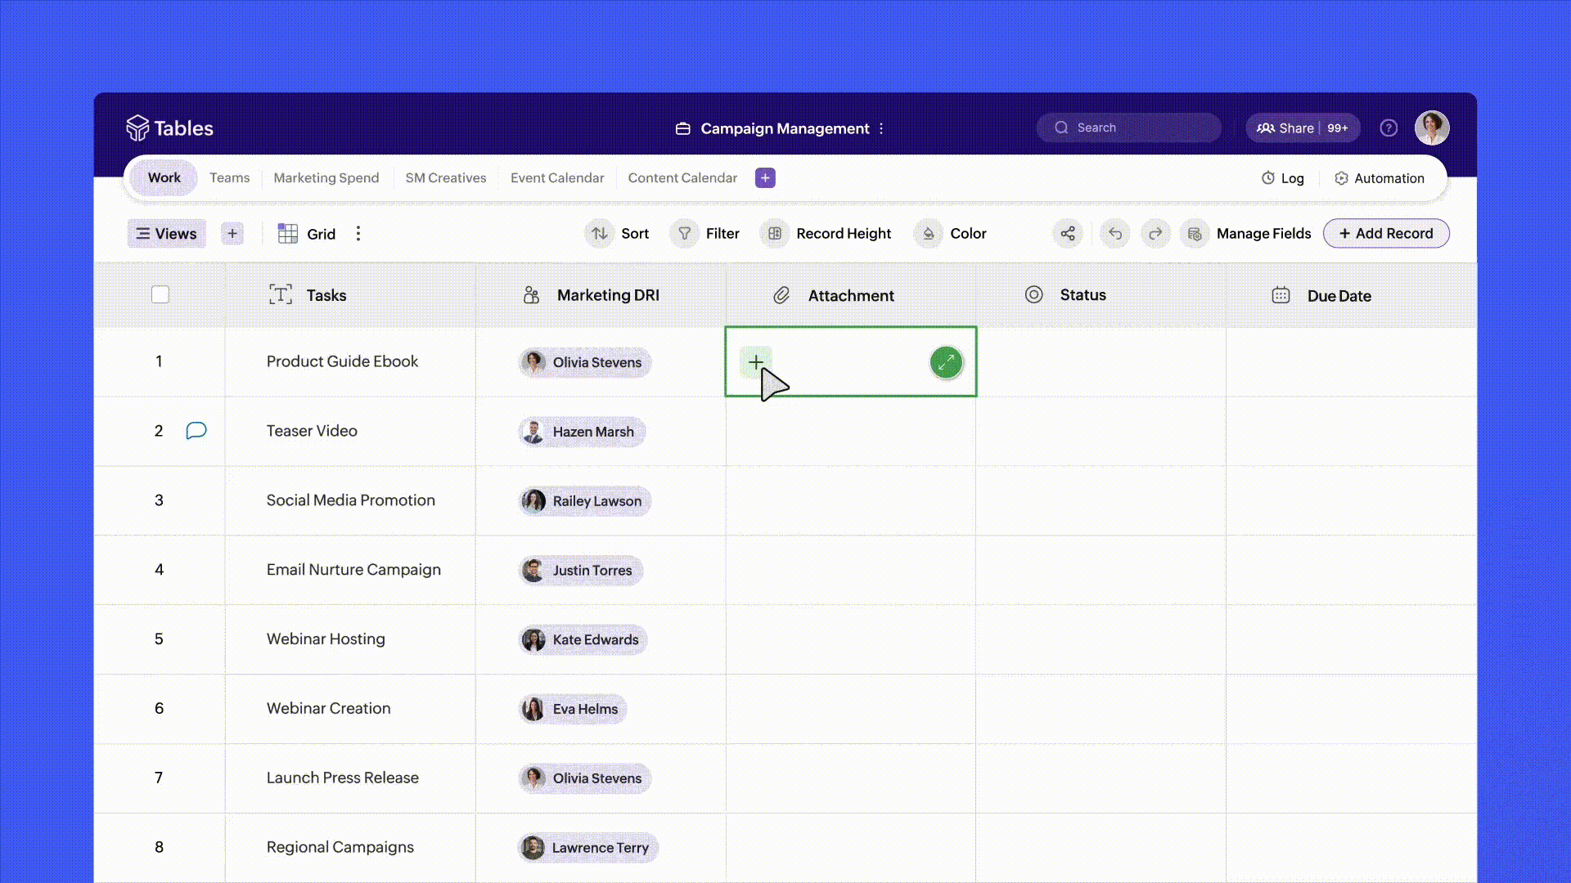This screenshot has width=1571, height=883.
Task: Click the redo arrow icon
Action: (1155, 234)
